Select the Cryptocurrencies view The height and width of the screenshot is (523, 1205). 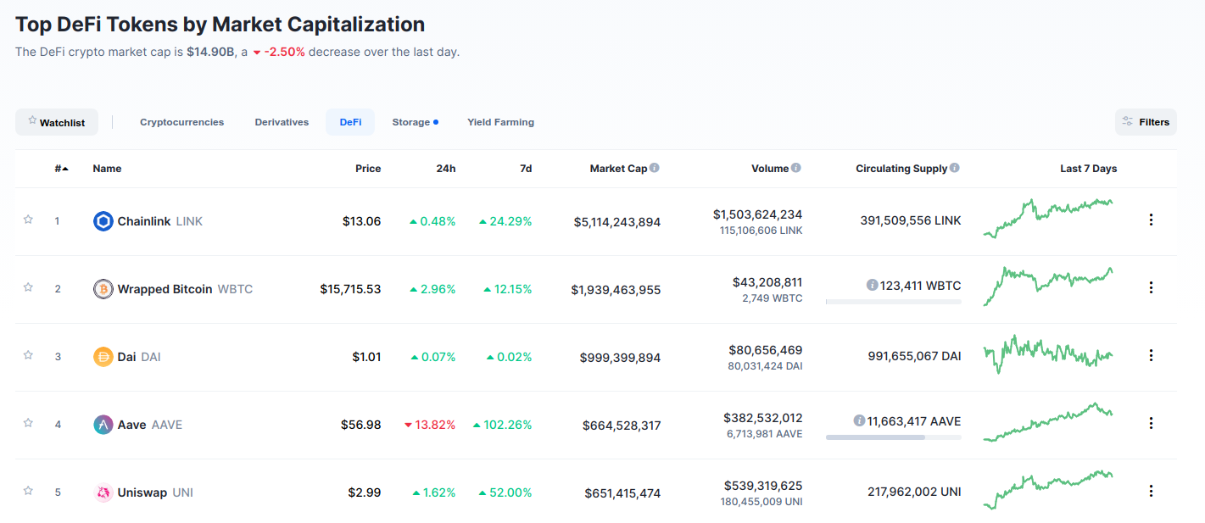click(181, 121)
